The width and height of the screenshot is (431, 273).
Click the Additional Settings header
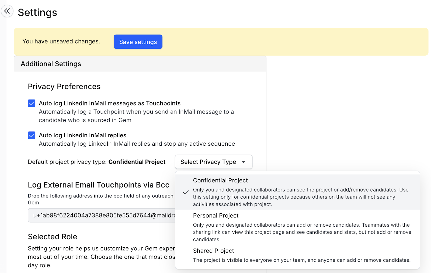click(140, 64)
